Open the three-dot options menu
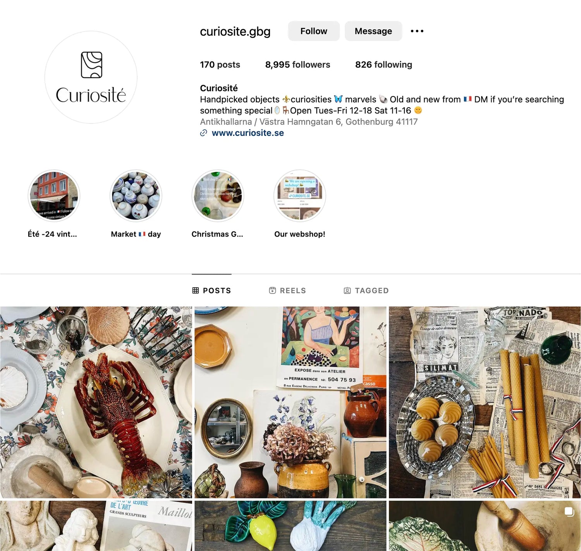This screenshot has width=581, height=551. (x=417, y=31)
